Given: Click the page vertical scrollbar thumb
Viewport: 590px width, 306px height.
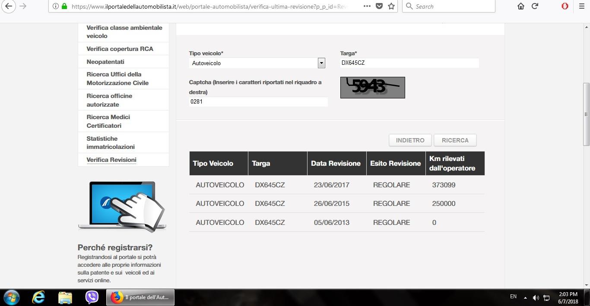Looking at the screenshot, I should coord(586,114).
